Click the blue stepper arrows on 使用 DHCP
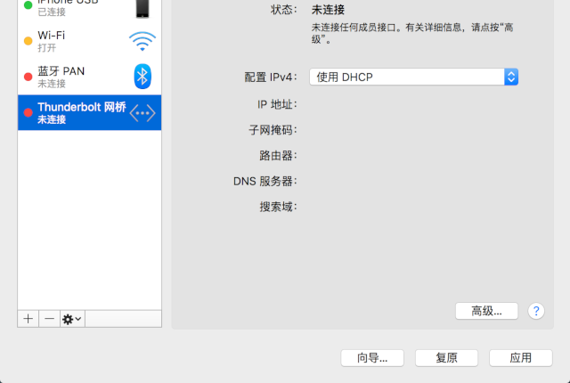Viewport: 570px width, 383px height. point(511,77)
